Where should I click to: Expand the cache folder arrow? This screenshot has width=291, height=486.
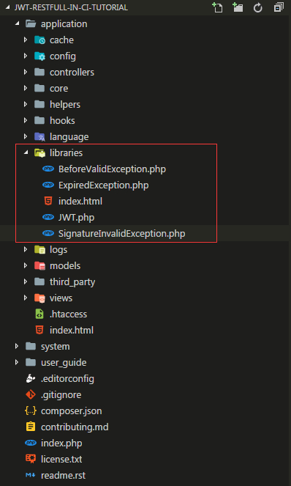click(x=26, y=40)
